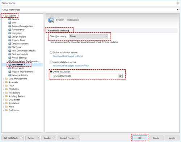Click the Load... button
This screenshot has width=181, height=142.
tap(47, 138)
